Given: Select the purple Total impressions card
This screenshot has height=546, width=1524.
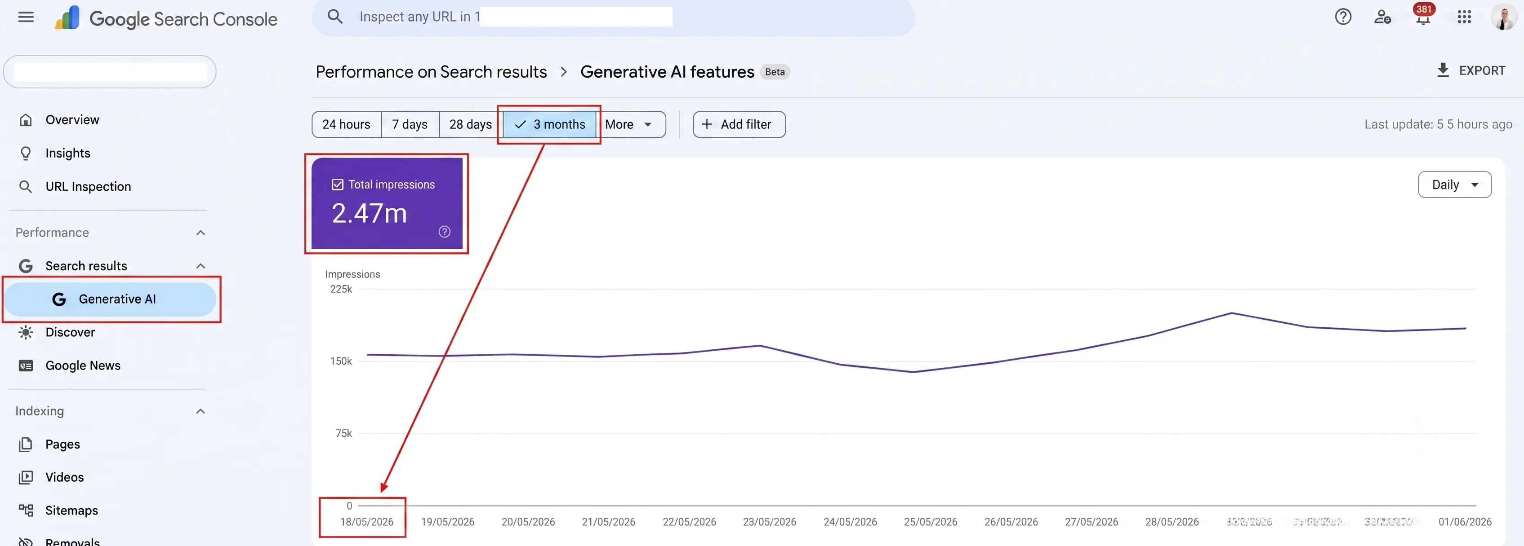Looking at the screenshot, I should [x=387, y=203].
